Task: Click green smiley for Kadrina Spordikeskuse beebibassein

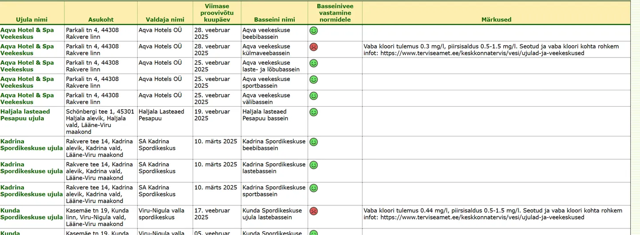Action: tap(313, 142)
